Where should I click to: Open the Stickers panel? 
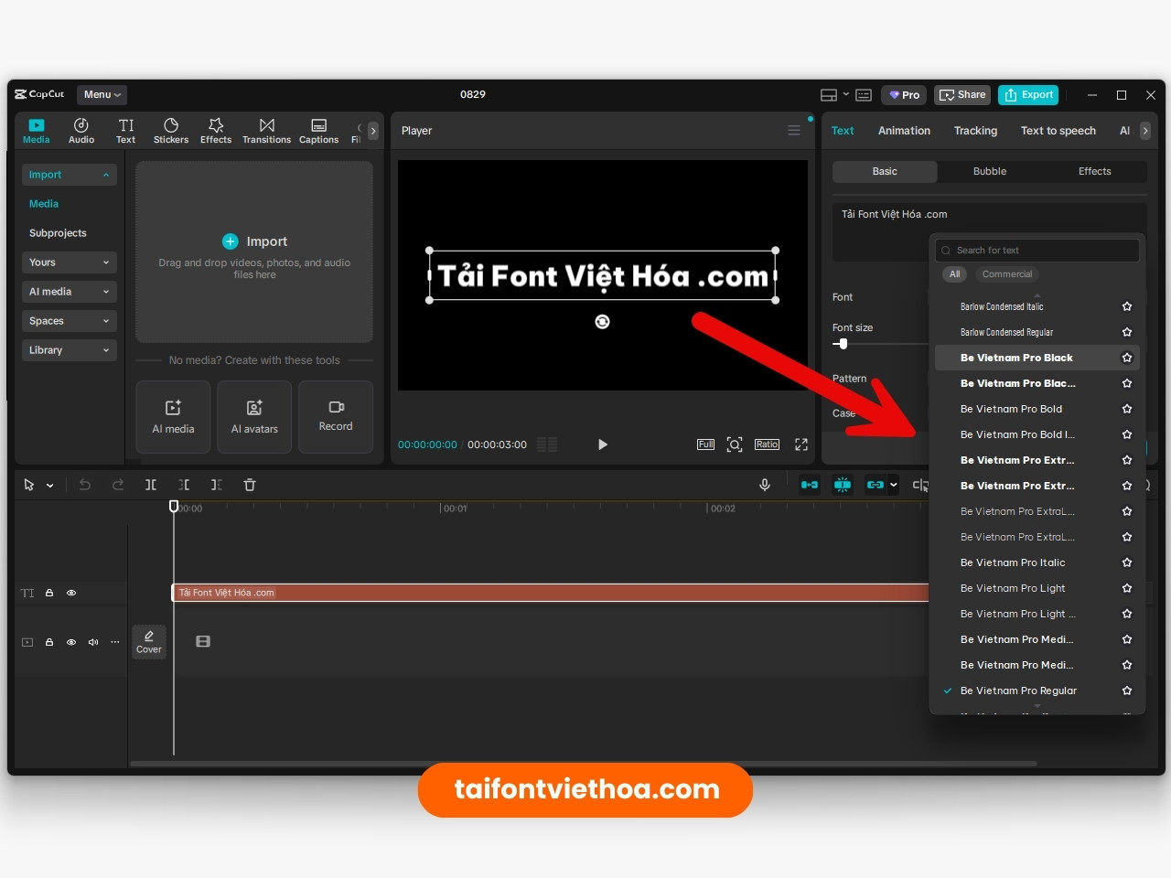[x=171, y=131]
